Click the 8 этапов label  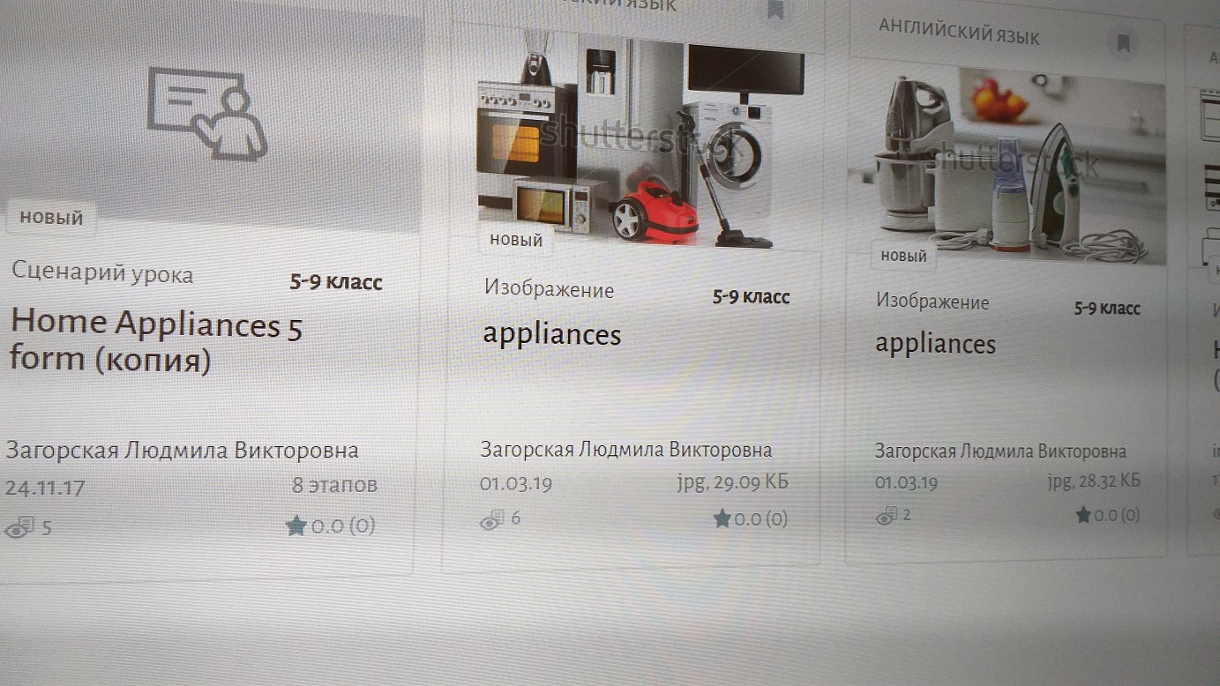[x=334, y=485]
